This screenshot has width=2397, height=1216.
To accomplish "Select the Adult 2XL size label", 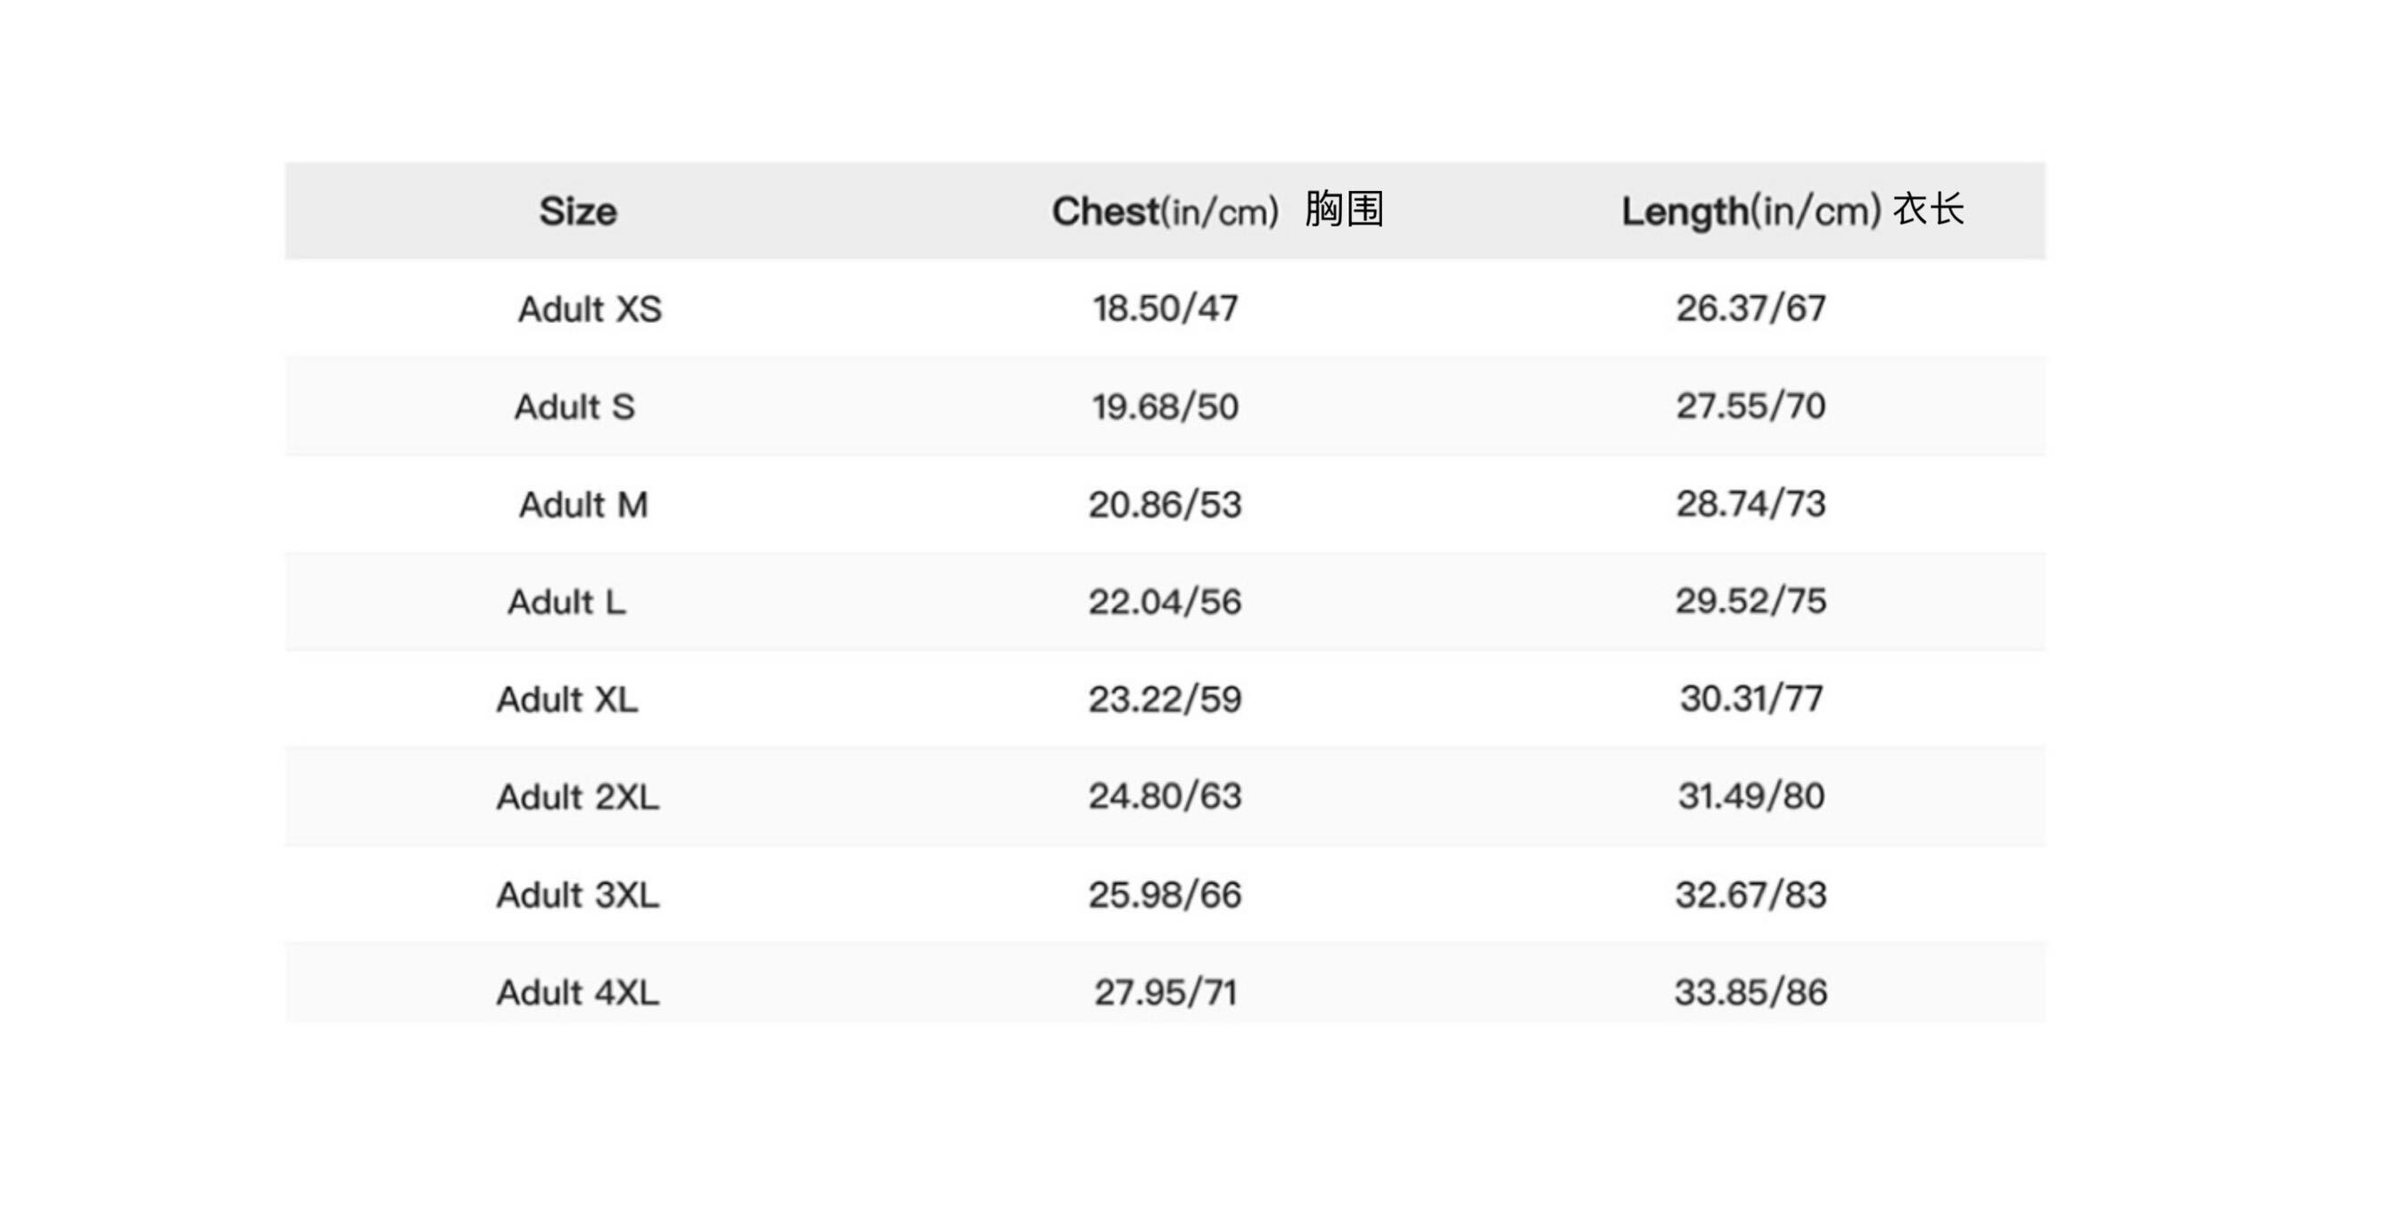I will (578, 797).
